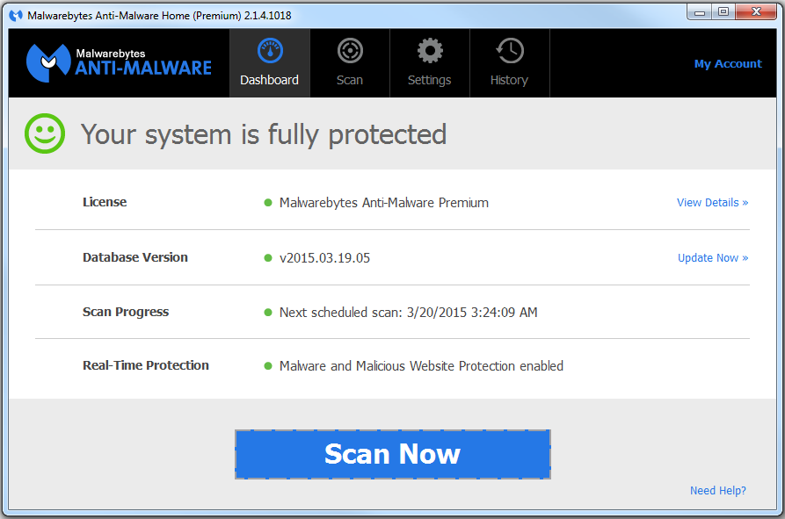Click the Malwarebytes Anti-Malware logo
This screenshot has width=785, height=519.
(x=119, y=61)
